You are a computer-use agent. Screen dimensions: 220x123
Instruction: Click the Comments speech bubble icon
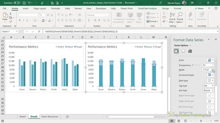click(x=209, y=9)
